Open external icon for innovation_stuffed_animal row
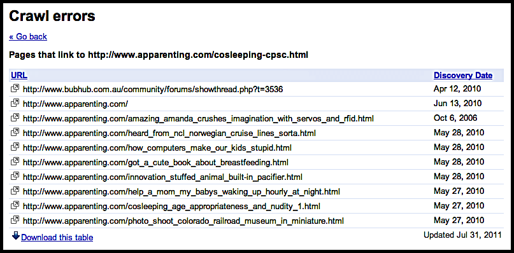514x253 pixels. (15, 177)
